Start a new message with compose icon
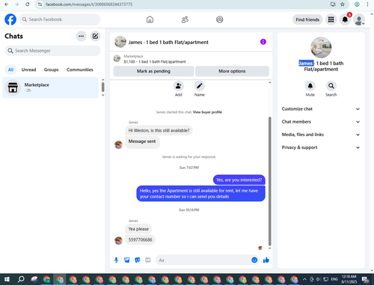Viewport: 374px width, 285px height. [95, 36]
